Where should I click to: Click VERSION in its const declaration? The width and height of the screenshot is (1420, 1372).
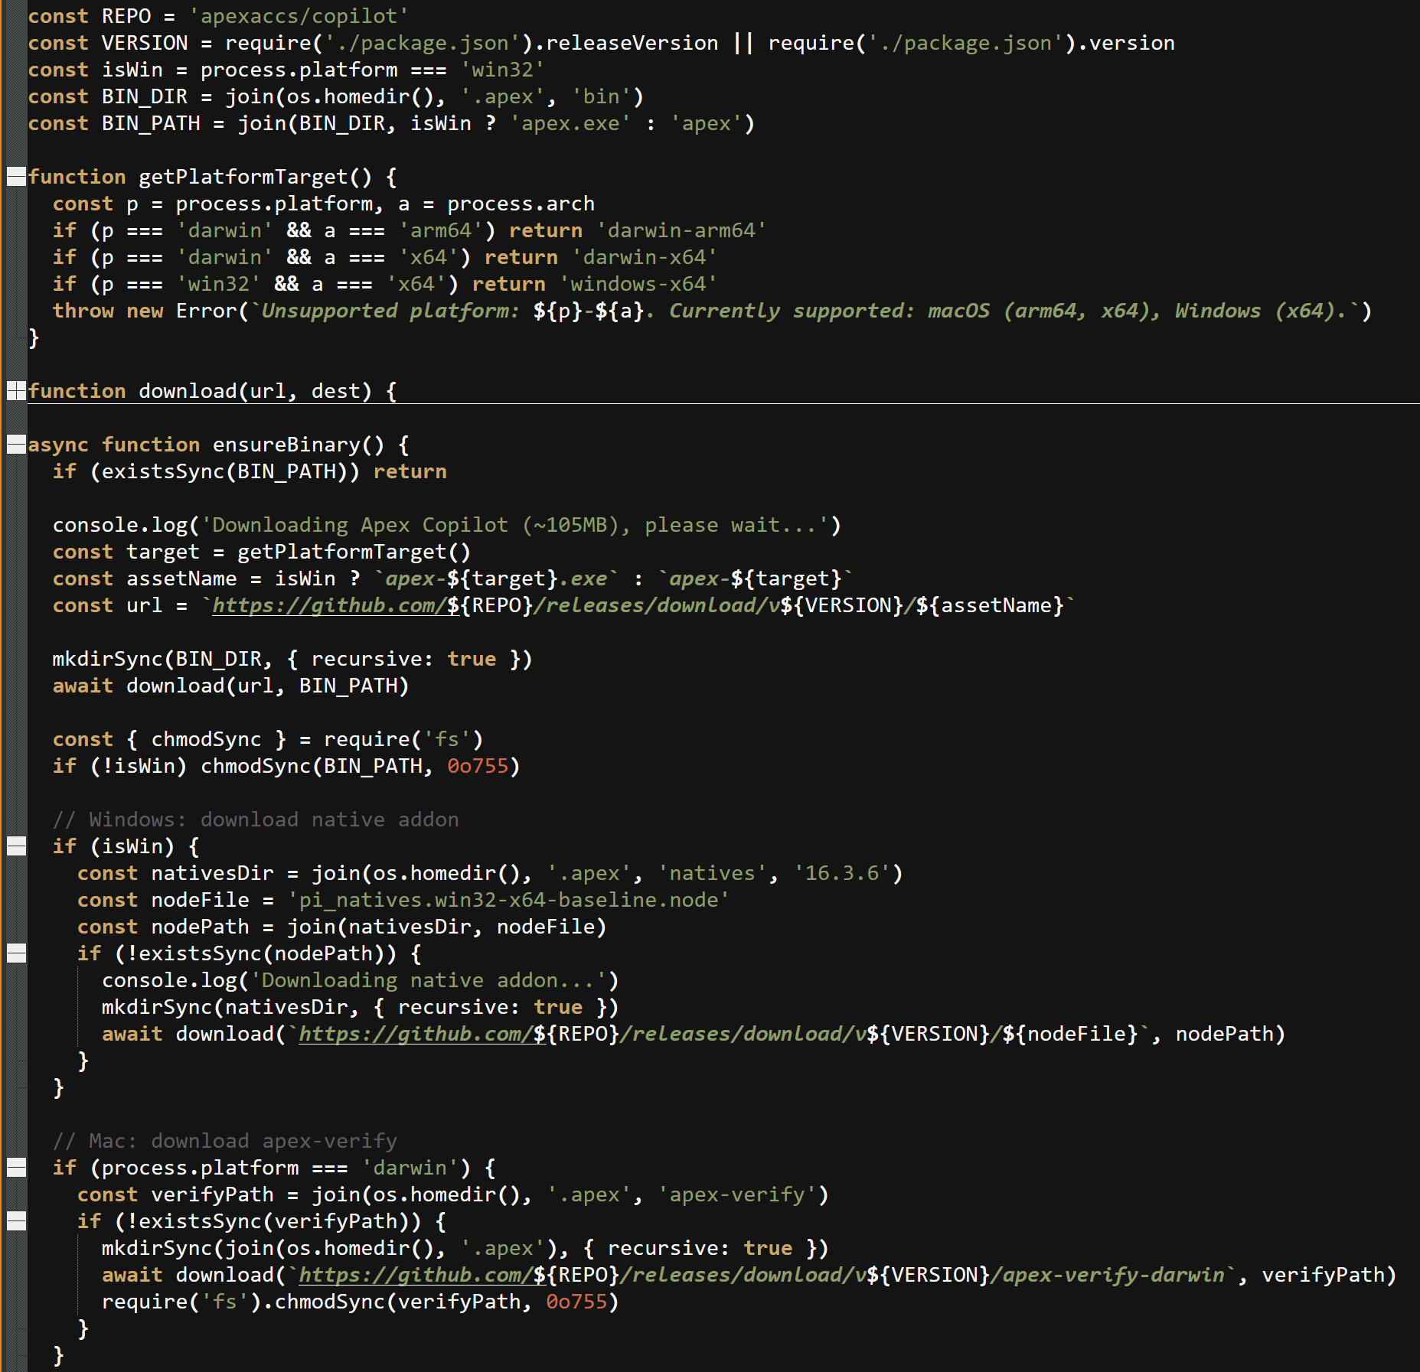point(145,43)
